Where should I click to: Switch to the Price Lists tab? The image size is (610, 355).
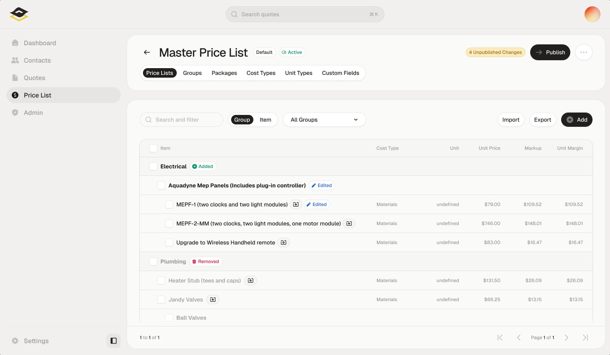(x=160, y=73)
